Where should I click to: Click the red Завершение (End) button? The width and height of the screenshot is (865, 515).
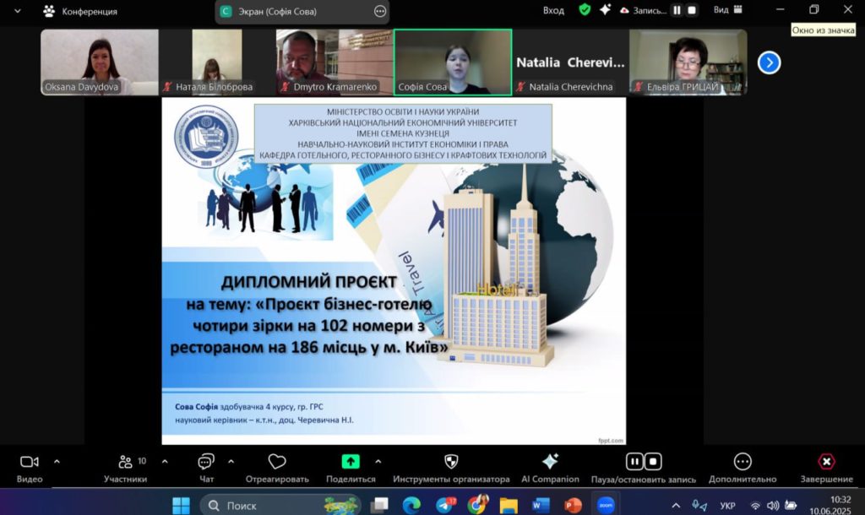click(826, 462)
